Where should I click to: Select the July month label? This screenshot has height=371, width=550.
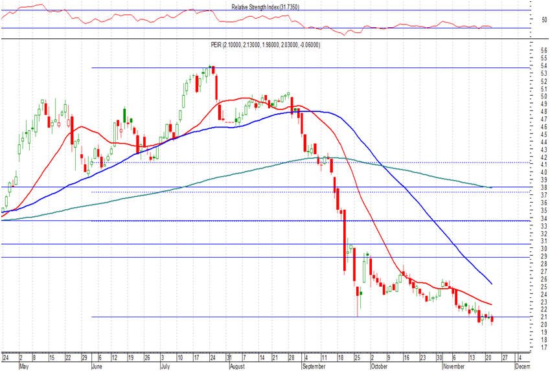(x=165, y=366)
